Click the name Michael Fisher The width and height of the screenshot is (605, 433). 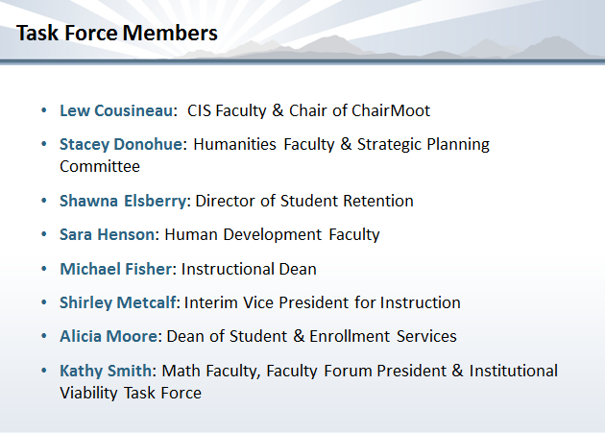[115, 269]
